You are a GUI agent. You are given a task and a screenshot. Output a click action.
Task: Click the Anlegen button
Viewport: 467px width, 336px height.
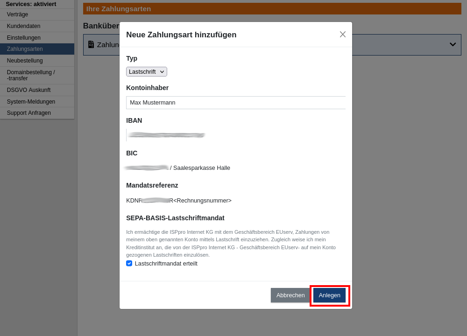tap(329, 295)
